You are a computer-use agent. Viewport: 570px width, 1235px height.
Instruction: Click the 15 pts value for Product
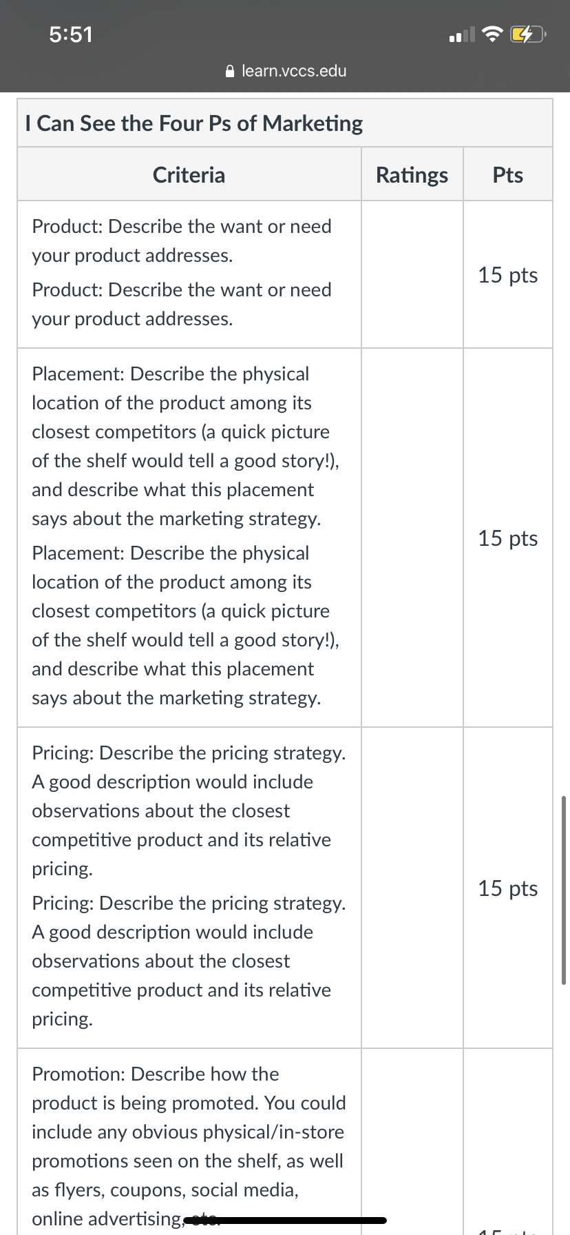click(508, 275)
